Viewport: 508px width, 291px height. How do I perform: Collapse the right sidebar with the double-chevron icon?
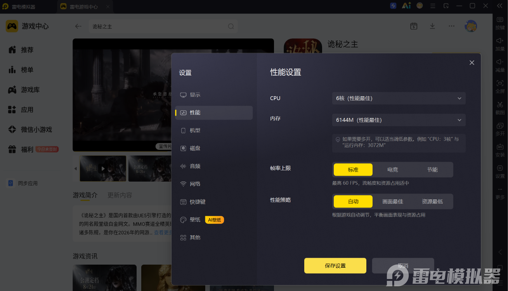click(x=499, y=6)
